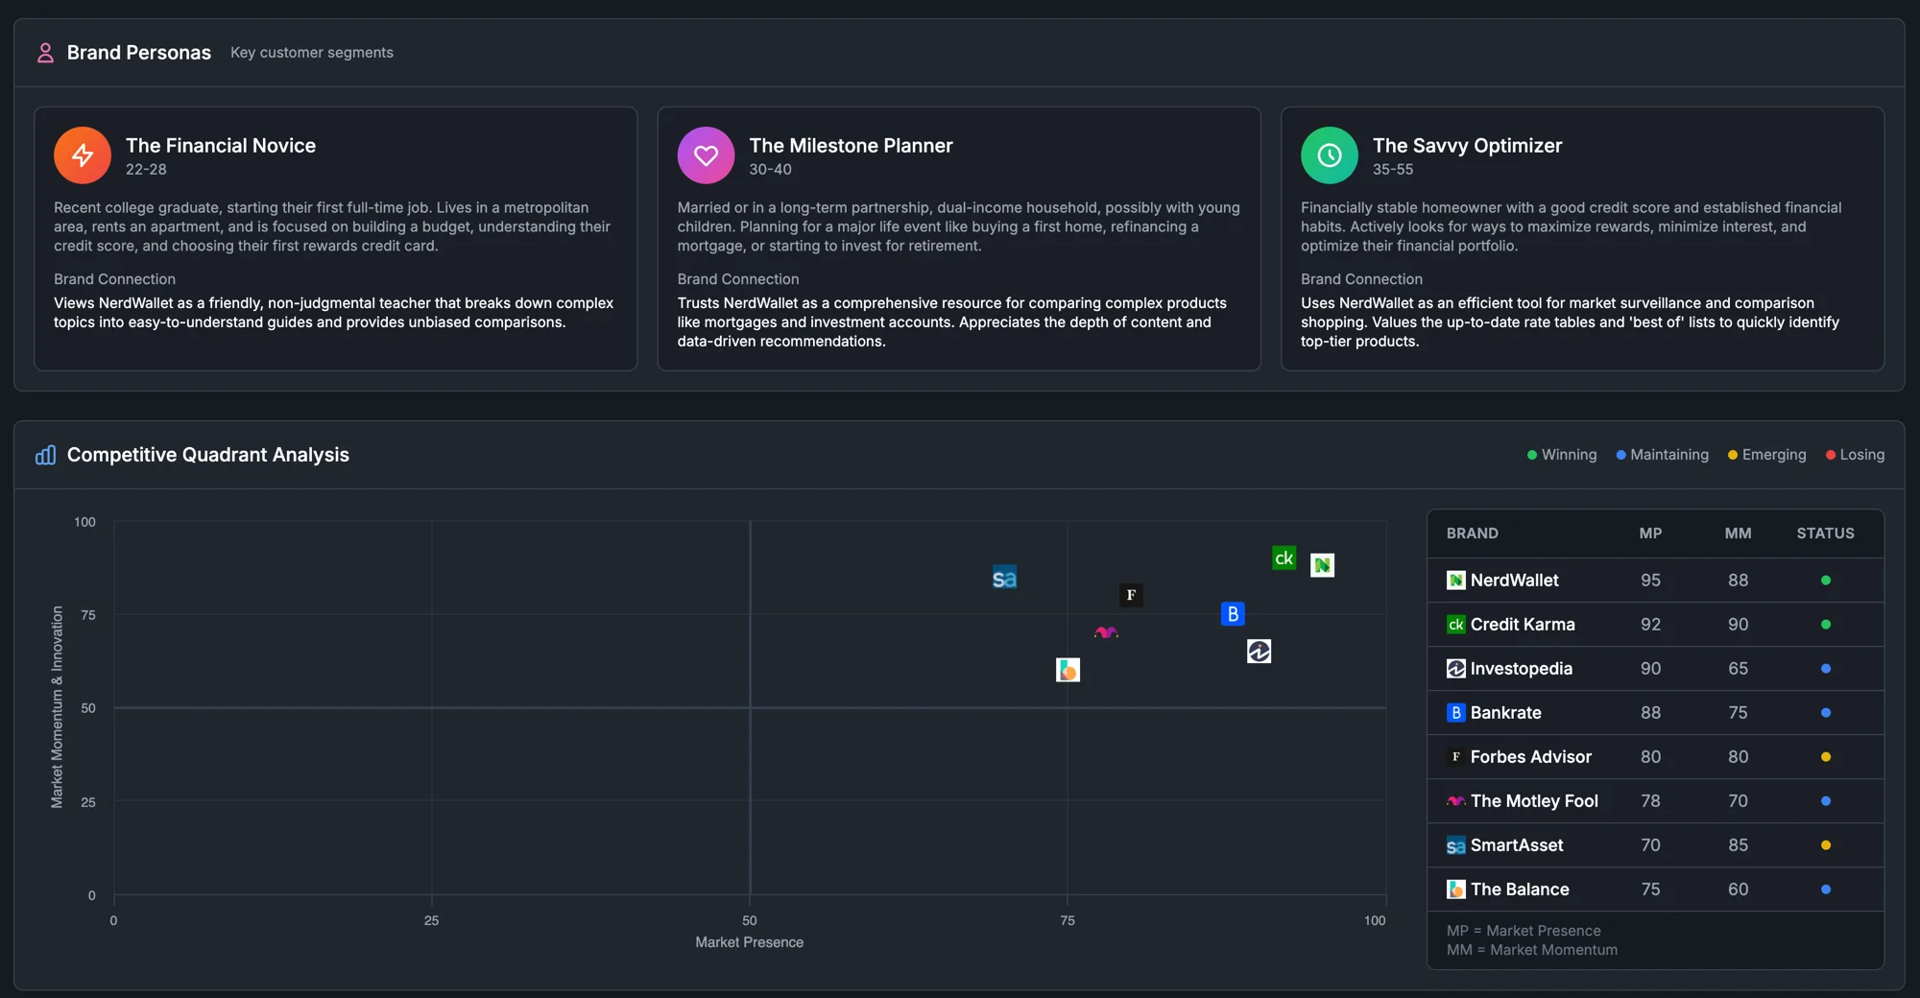Click the SmartAsset logo in the chart
The height and width of the screenshot is (998, 1920).
(1004, 578)
